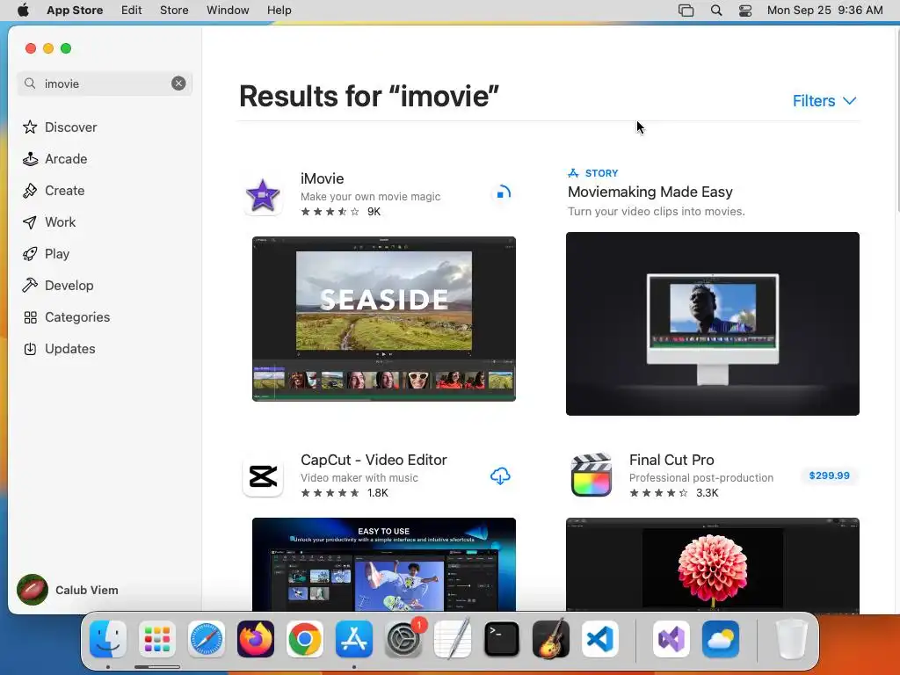Open the Store menu

(174, 11)
